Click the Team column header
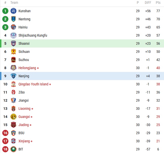 pos(14,3)
